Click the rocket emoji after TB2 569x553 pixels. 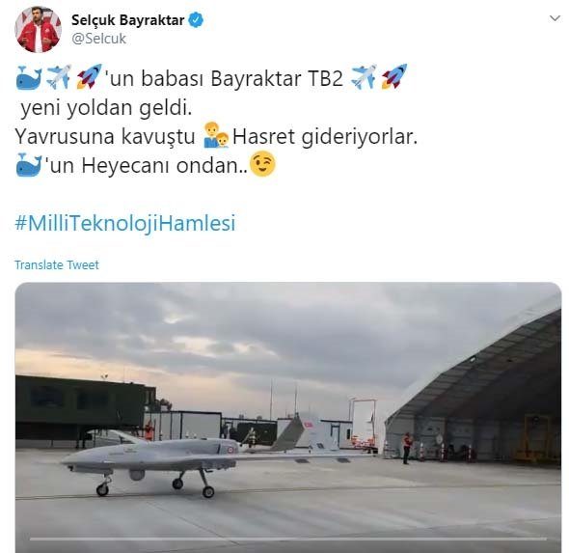pos(394,76)
